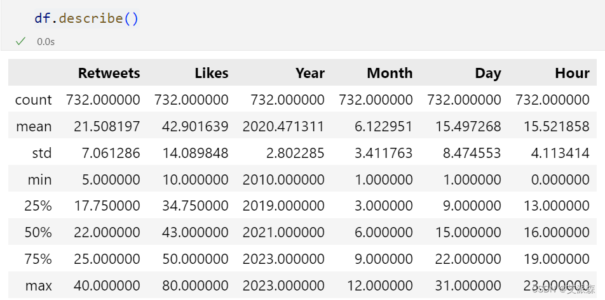Click the min row label
The height and width of the screenshot is (300, 605).
point(39,179)
